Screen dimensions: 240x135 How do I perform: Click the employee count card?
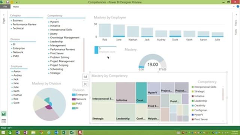pyautogui.click(x=105, y=50)
